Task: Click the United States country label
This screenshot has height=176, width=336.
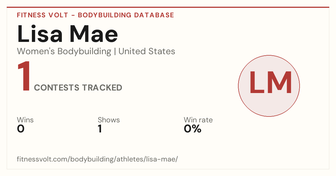Action: (147, 51)
